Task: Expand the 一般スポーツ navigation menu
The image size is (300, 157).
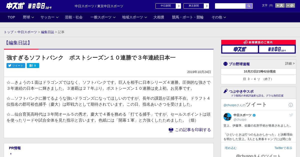Action: tap(103, 17)
